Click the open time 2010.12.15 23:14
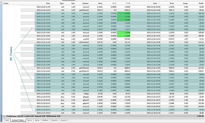 click(43, 113)
